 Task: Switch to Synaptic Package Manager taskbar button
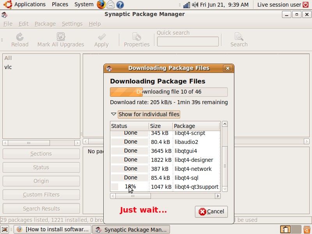(x=131, y=229)
